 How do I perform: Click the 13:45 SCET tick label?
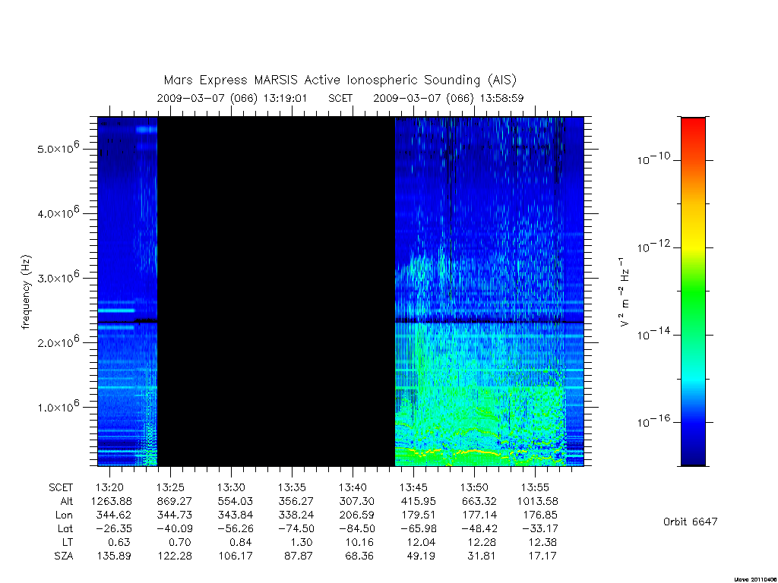(413, 487)
